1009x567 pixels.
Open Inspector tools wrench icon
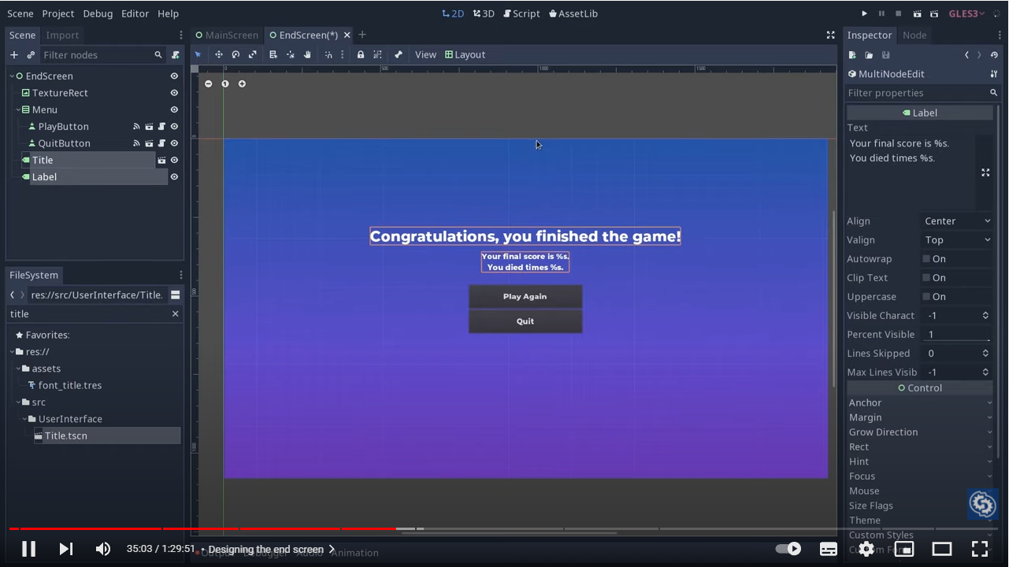994,74
